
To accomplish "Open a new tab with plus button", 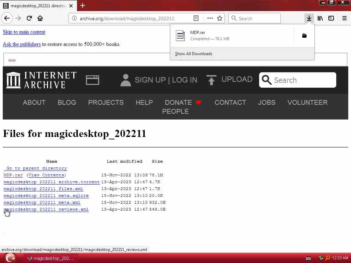I will click(x=83, y=5).
